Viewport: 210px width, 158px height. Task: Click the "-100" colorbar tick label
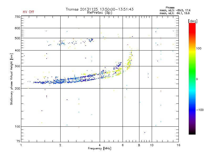pos(200,110)
